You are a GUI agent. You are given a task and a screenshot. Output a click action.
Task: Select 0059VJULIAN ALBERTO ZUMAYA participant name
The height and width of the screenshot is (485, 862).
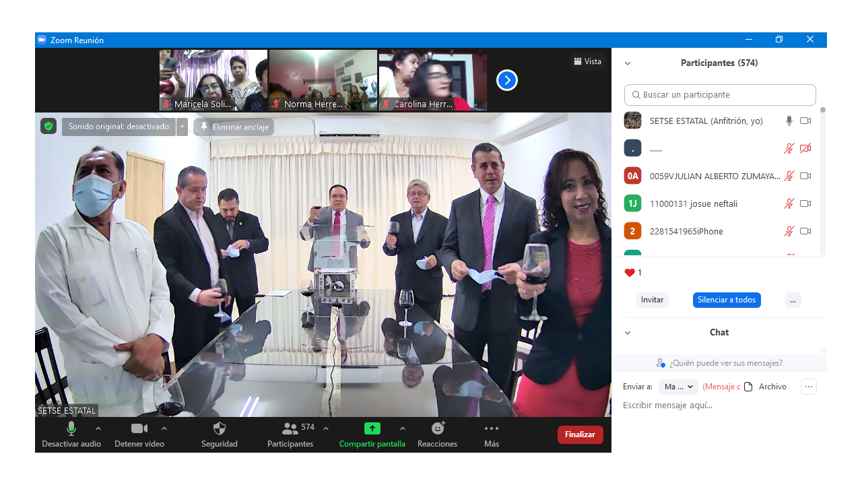click(715, 176)
